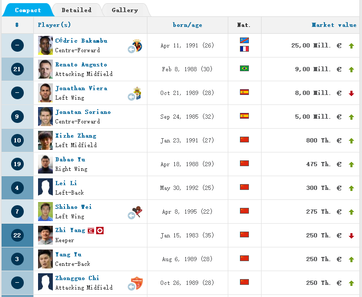Click captain badge next to Zhi Yang

(91, 231)
